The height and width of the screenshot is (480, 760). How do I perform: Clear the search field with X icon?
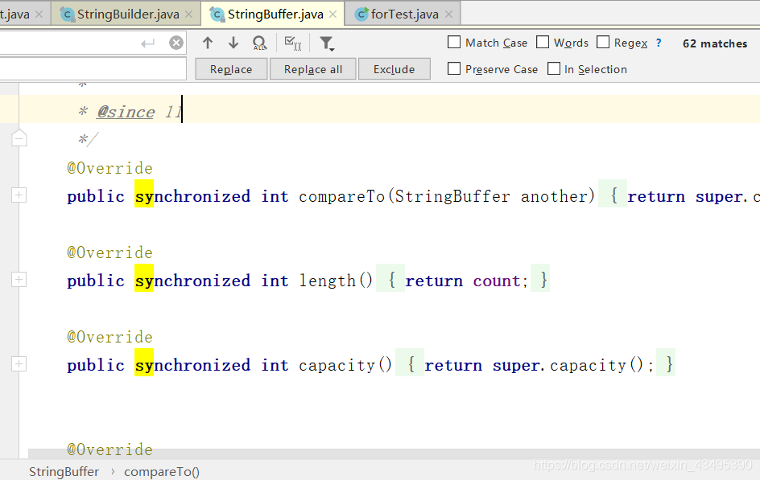coord(176,43)
